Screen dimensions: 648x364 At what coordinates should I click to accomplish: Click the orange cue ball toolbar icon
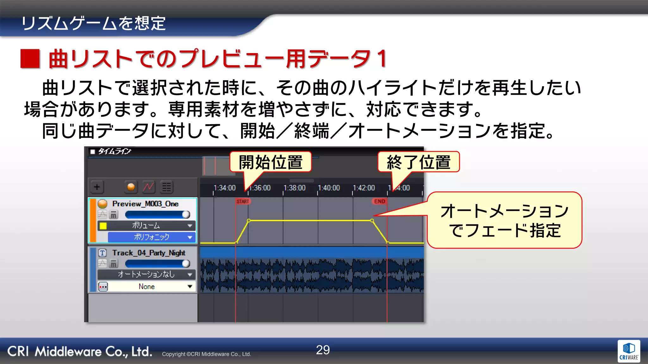coord(131,187)
